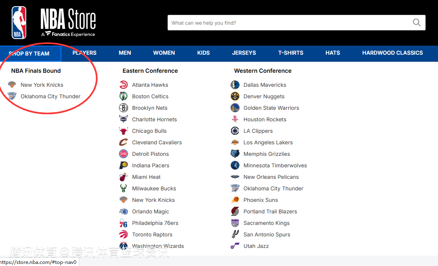Image resolution: width=438 pixels, height=266 pixels.
Task: Click the LA Clippers logo icon
Action: [x=235, y=131]
